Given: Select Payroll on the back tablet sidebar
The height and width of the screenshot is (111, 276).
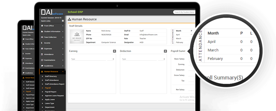Looking at the screenshot, I should coord(28,91).
